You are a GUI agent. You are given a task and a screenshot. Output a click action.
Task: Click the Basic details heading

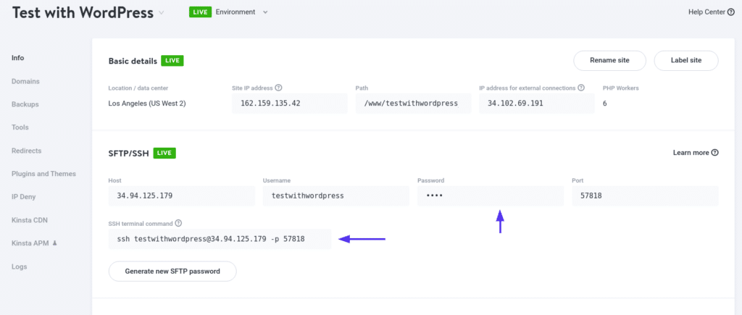[x=133, y=61]
